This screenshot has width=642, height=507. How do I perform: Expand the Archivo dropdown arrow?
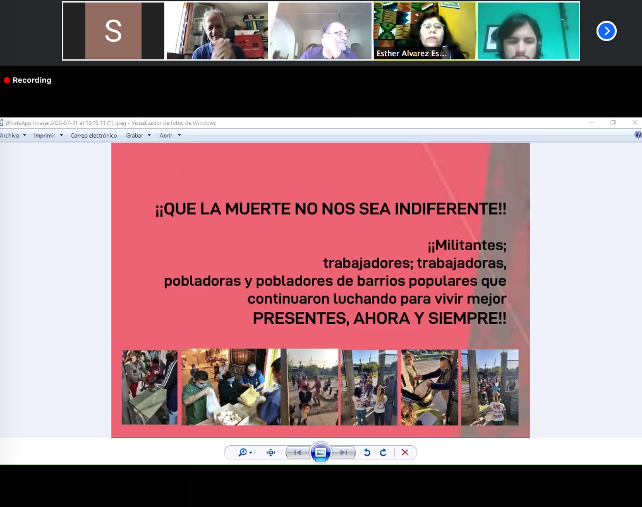click(25, 135)
